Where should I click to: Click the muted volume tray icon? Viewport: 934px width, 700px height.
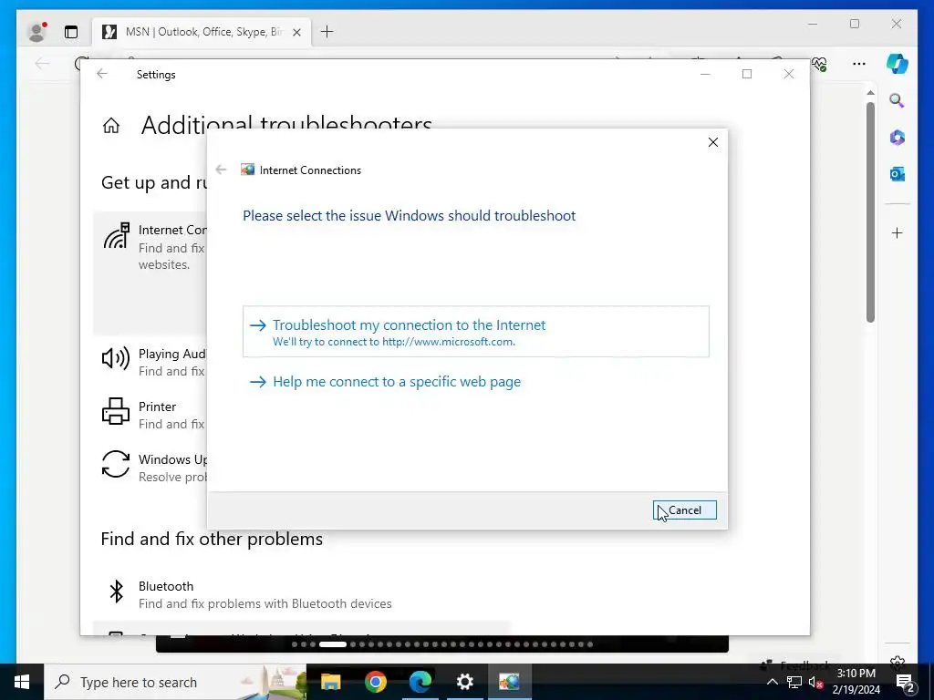816,682
